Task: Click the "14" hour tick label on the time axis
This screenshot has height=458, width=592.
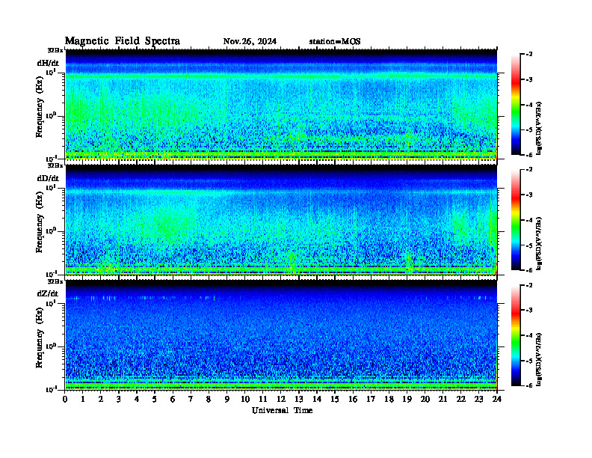Action: [317, 400]
